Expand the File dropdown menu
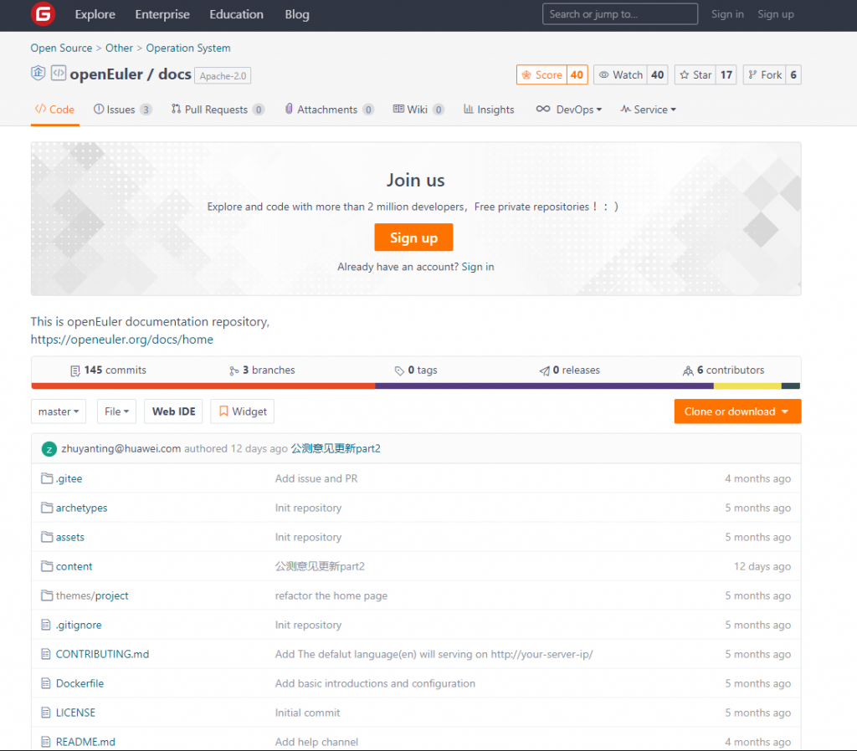The width and height of the screenshot is (857, 751). point(116,411)
